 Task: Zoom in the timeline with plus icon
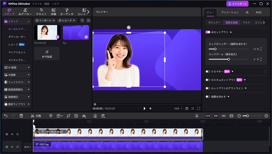pos(266,116)
